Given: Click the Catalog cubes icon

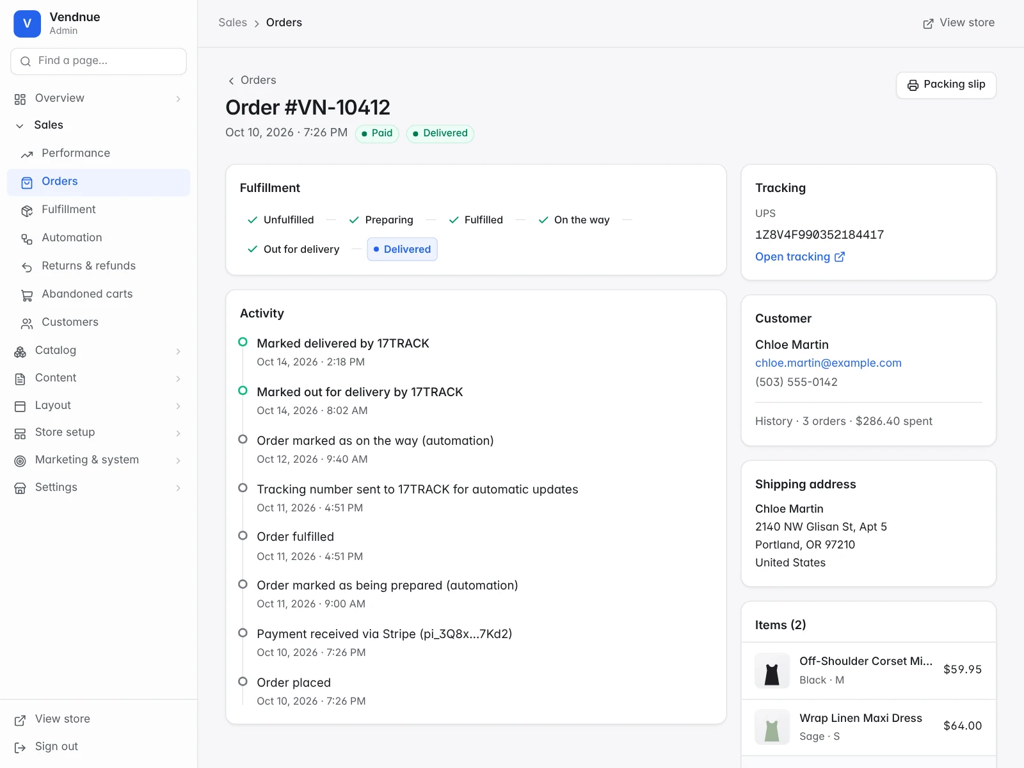Looking at the screenshot, I should point(20,351).
